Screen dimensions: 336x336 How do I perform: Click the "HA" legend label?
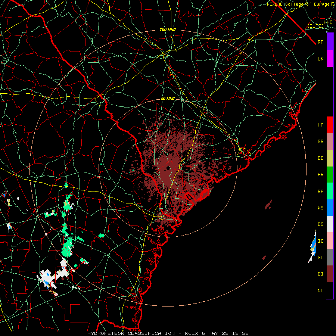tap(321, 125)
